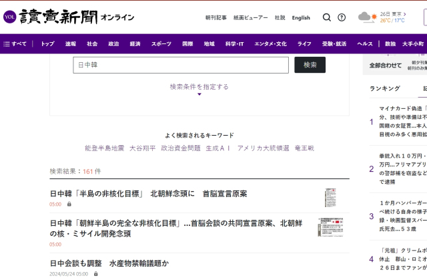This screenshot has height=278, width=427.
Task: Select the エンタメ・文化 navigation item
Action: (x=270, y=43)
